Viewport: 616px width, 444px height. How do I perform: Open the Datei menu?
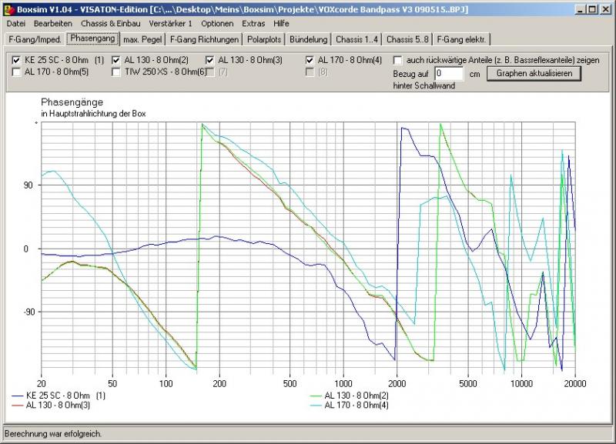click(x=15, y=24)
